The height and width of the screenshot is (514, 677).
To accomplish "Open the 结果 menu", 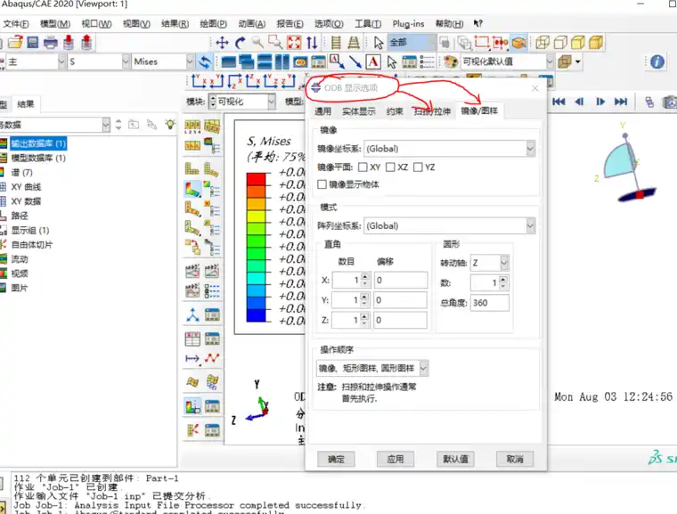I will tap(175, 24).
